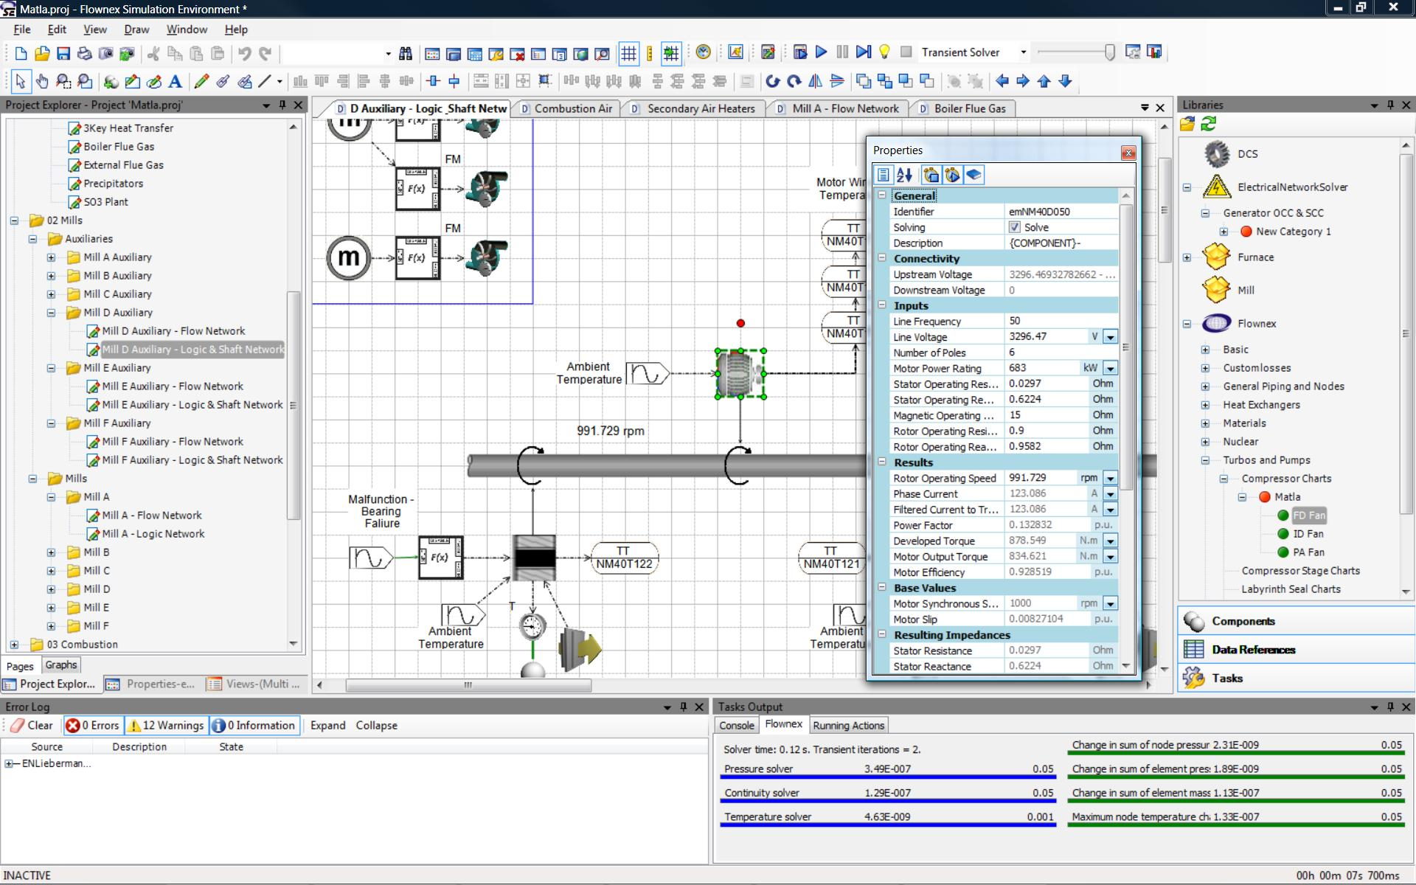The height and width of the screenshot is (885, 1416).
Task: Click the Clear button in Error Log
Action: click(x=32, y=725)
